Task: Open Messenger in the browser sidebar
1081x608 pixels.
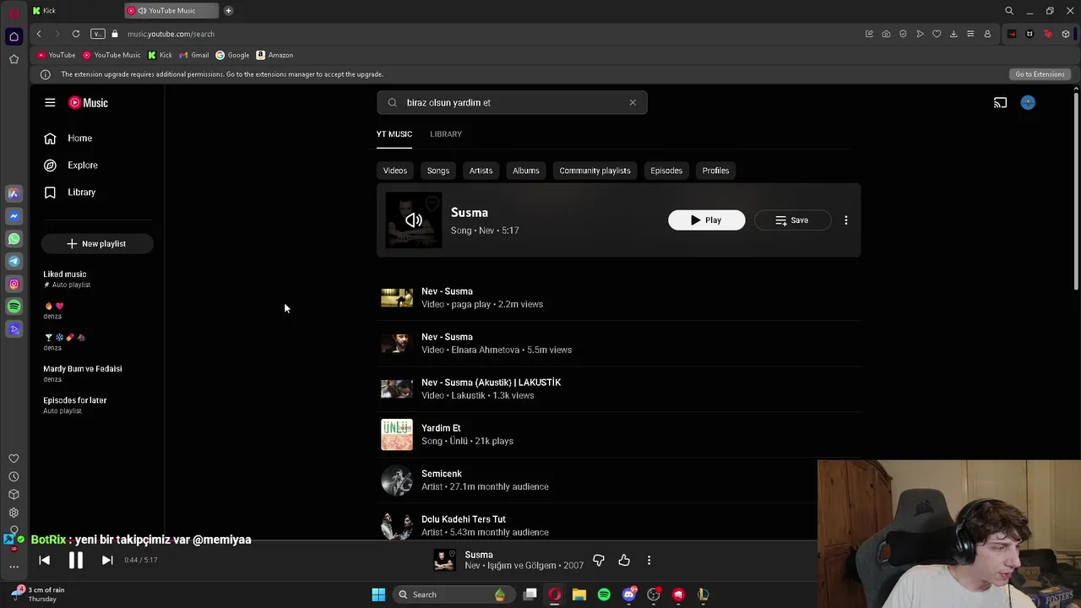Action: [x=14, y=216]
